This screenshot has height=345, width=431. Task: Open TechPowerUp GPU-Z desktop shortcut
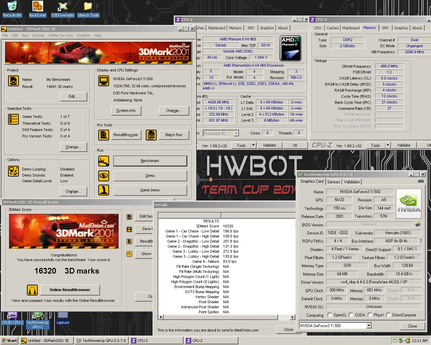click(x=37, y=320)
